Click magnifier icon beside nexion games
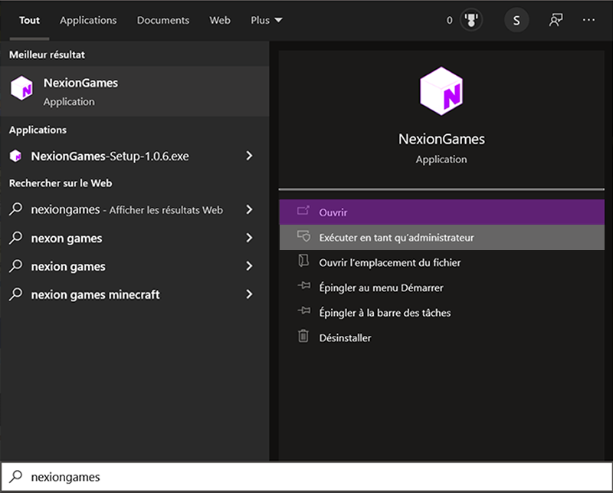 (15, 266)
